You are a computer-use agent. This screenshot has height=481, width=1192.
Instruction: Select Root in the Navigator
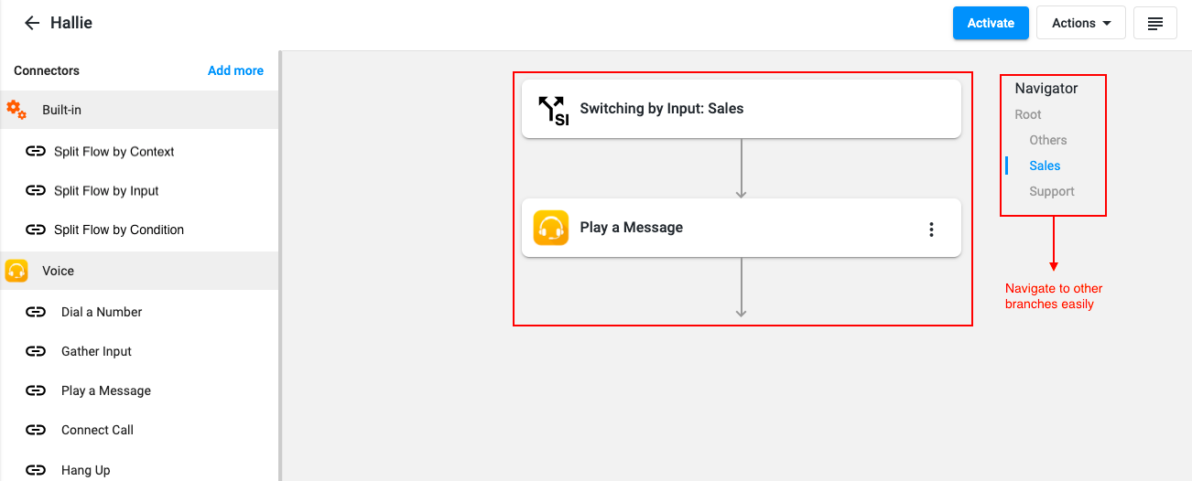pos(1028,114)
